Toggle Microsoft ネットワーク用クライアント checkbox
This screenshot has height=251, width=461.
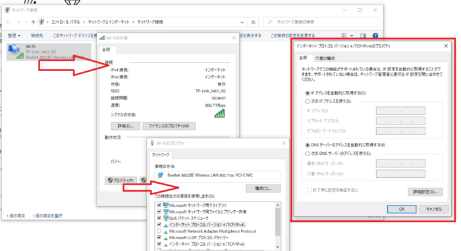click(x=159, y=205)
